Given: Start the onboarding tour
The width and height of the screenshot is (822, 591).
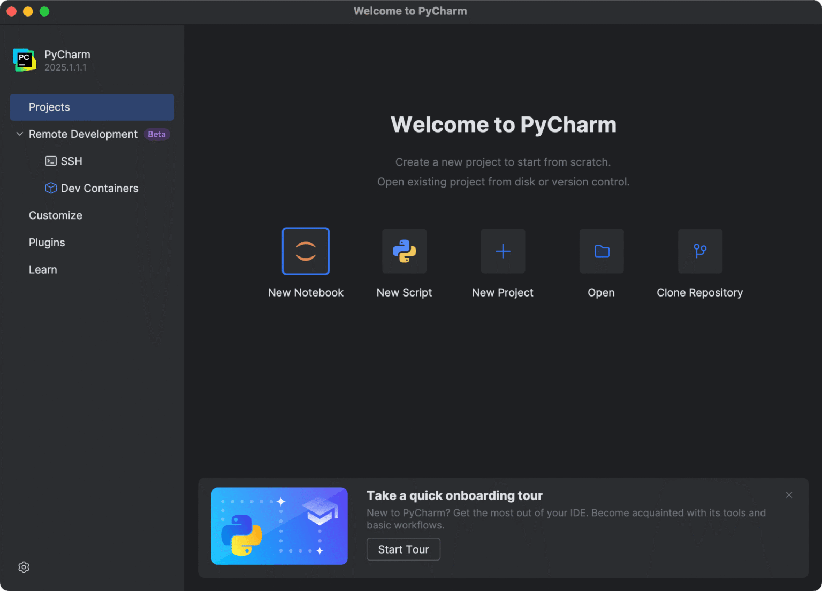Looking at the screenshot, I should click(403, 549).
